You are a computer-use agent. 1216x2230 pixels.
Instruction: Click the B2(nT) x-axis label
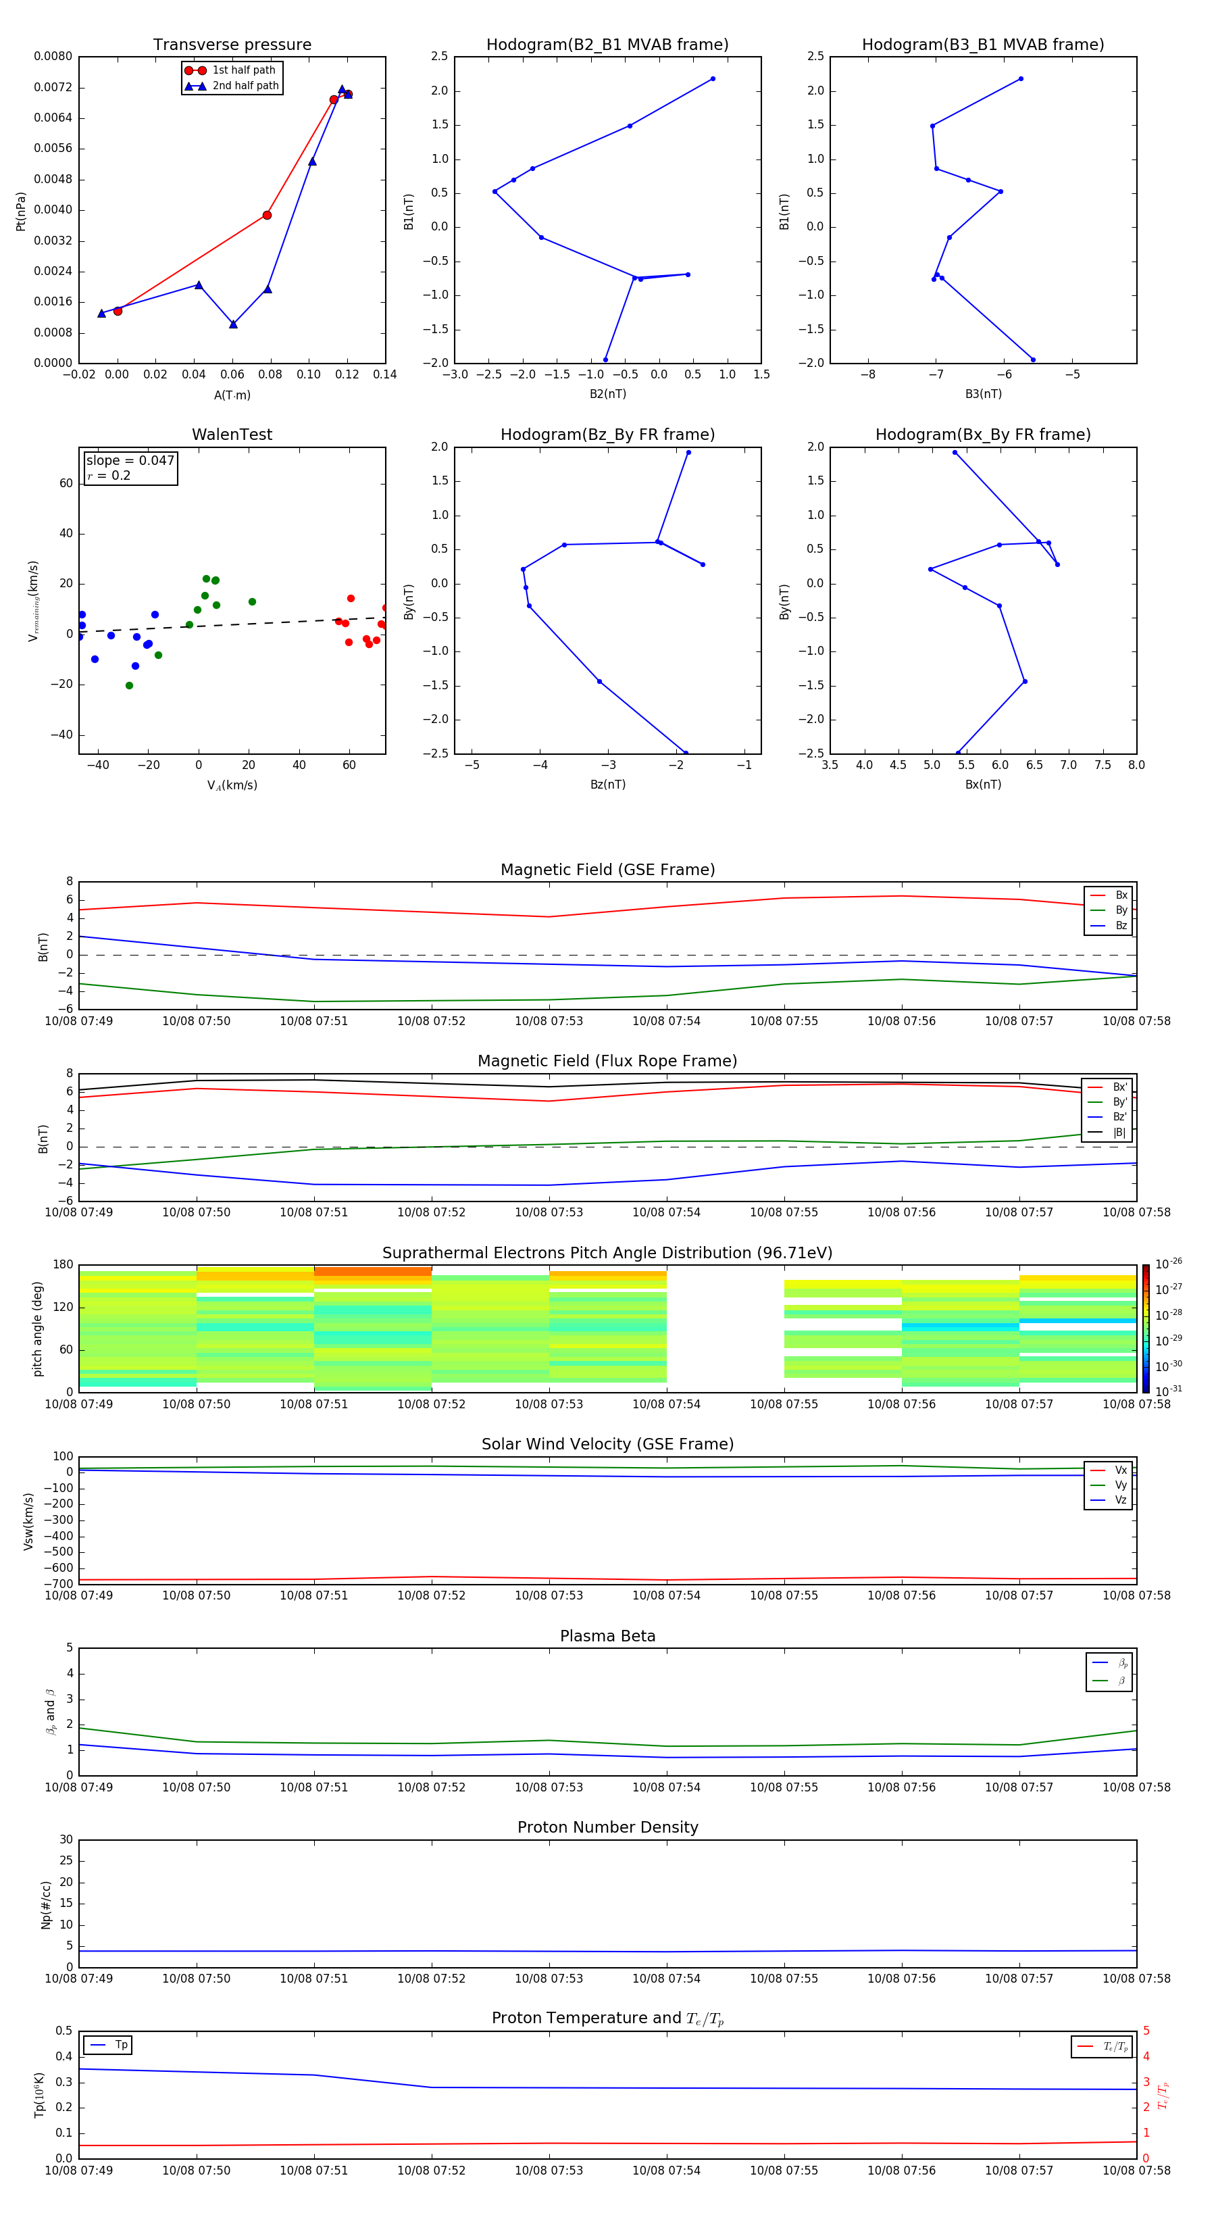click(x=607, y=394)
